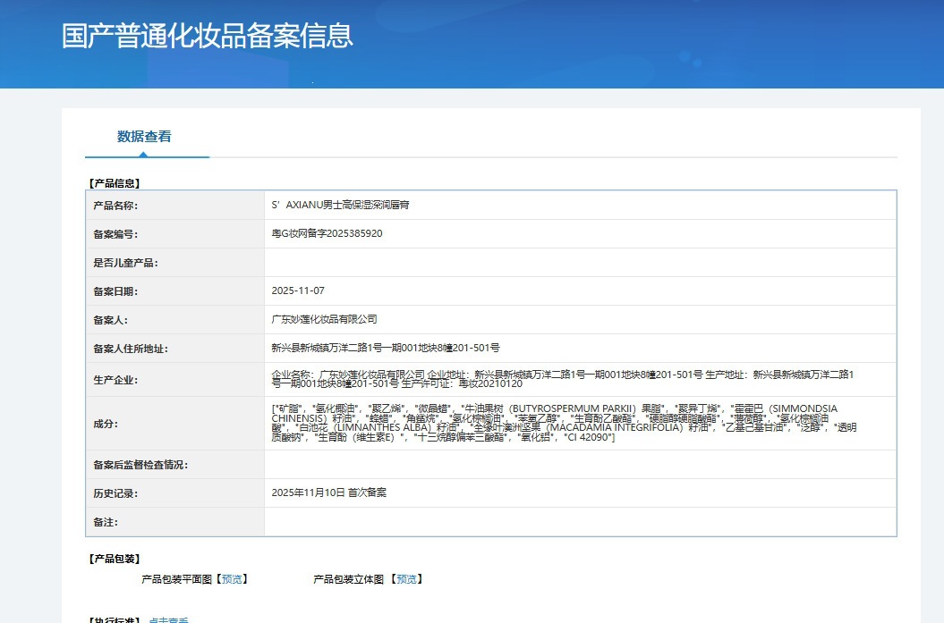
Task: Select product name S'AXIANU男士高保湿深润唇膏
Action: point(341,205)
